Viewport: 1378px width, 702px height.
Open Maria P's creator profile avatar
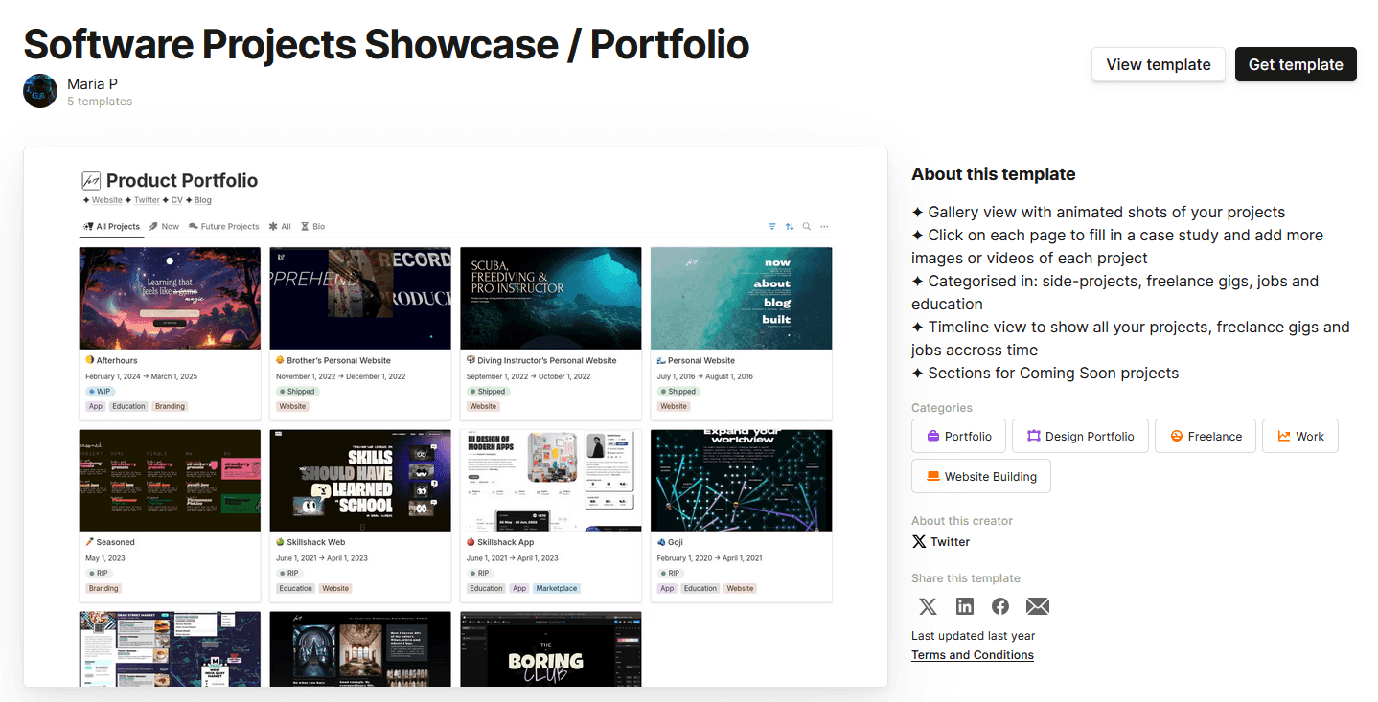click(x=40, y=91)
